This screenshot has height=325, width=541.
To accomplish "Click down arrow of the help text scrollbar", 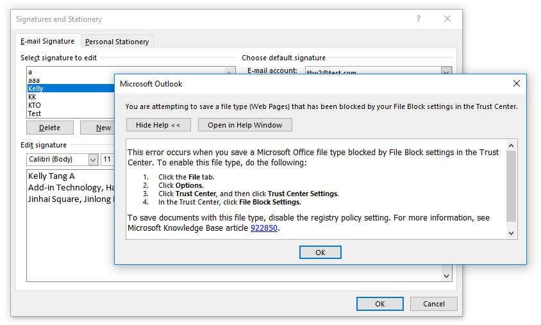I will coord(512,233).
